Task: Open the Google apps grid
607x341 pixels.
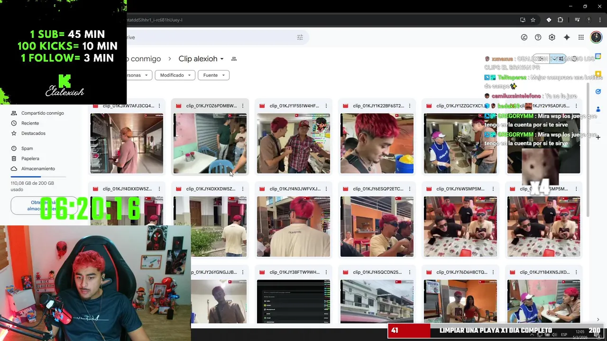Action: [581, 37]
